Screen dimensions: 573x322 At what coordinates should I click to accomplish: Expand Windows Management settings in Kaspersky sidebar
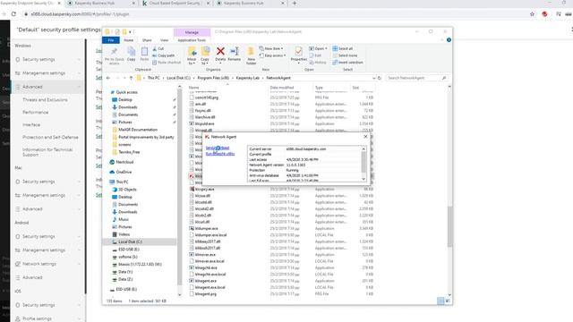pos(47,73)
